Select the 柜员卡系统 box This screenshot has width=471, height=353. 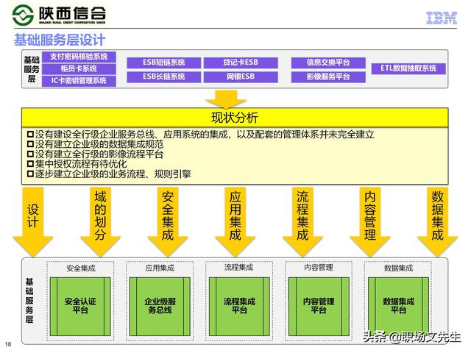coord(79,68)
